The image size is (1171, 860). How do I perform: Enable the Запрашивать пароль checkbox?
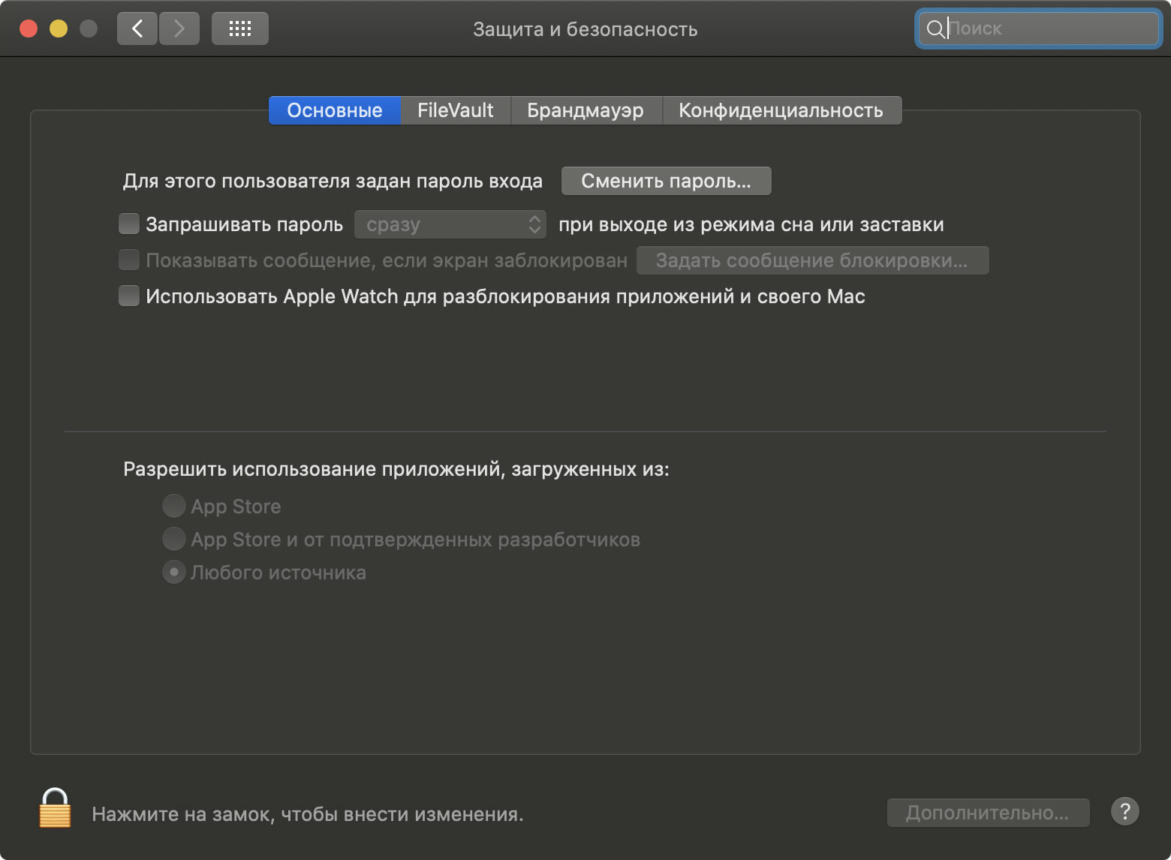pyautogui.click(x=129, y=224)
